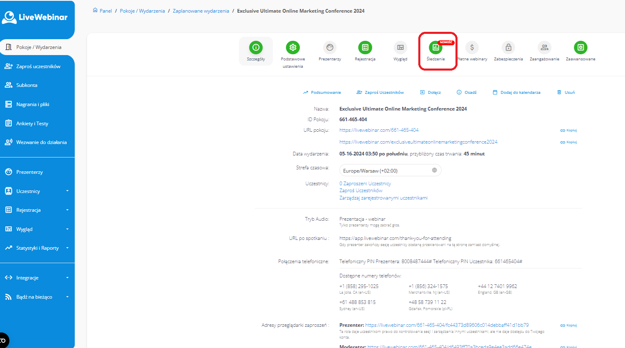Open the Rejestracja icon in top toolbar

(x=365, y=48)
